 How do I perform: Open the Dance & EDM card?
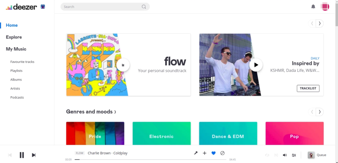coord(228,133)
